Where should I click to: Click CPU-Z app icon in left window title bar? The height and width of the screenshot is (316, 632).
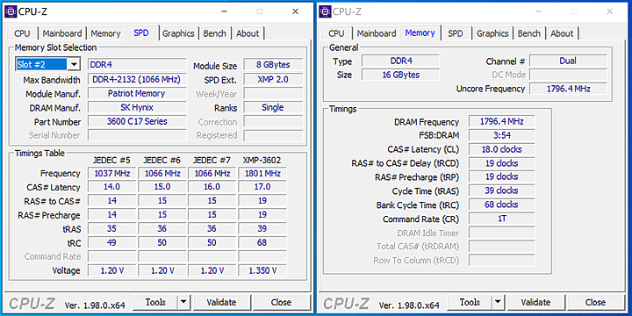[x=11, y=11]
